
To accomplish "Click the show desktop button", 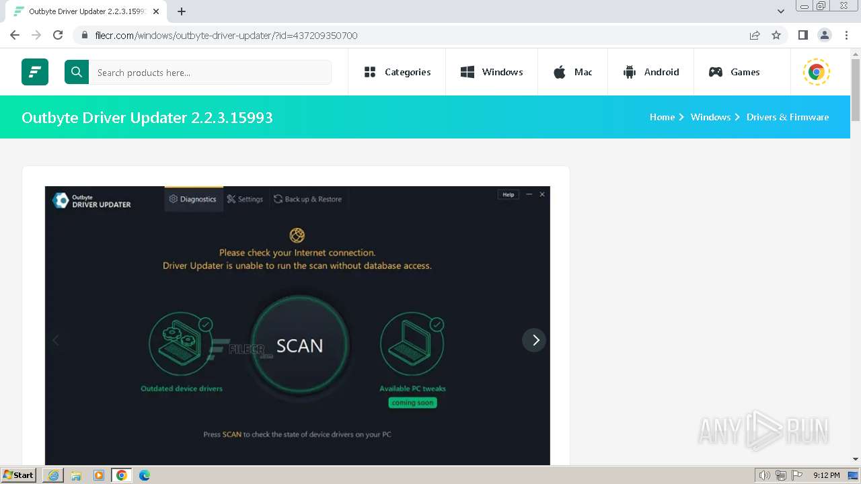I will coord(854,475).
